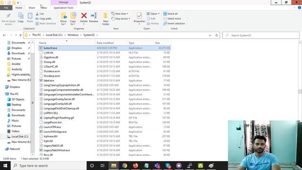Click This PC in the breadcrumb

36,35
